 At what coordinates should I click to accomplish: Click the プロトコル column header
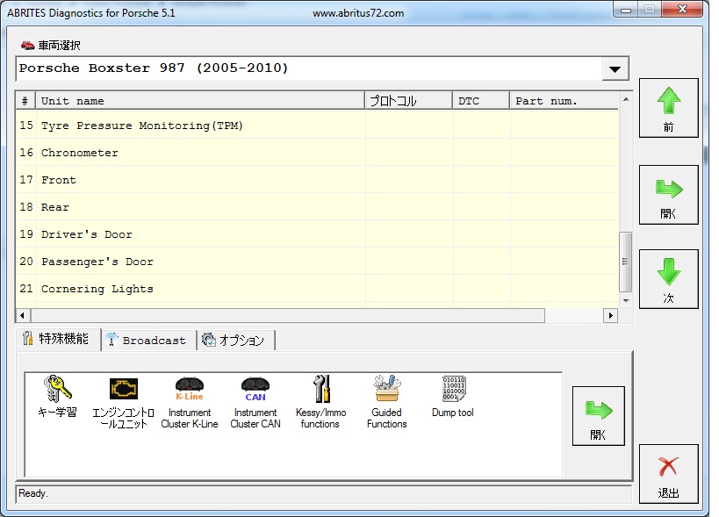click(x=408, y=101)
